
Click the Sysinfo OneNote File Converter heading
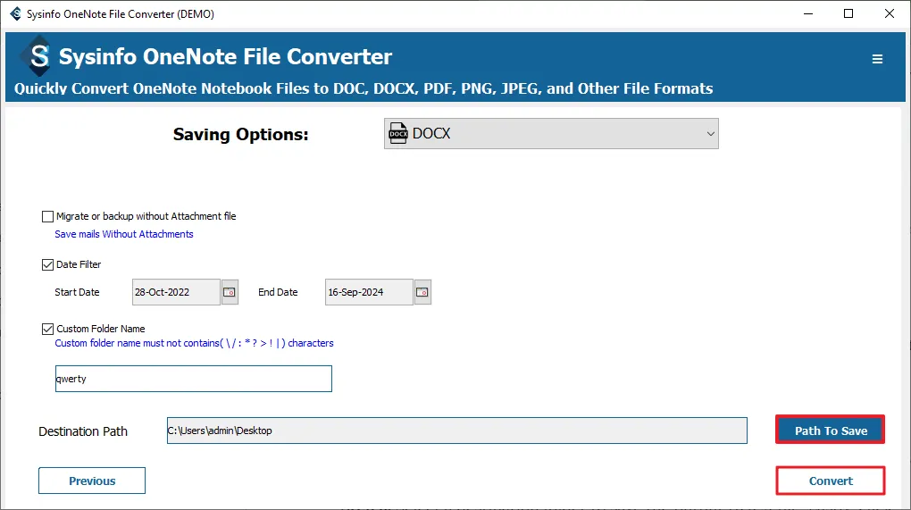(x=225, y=56)
